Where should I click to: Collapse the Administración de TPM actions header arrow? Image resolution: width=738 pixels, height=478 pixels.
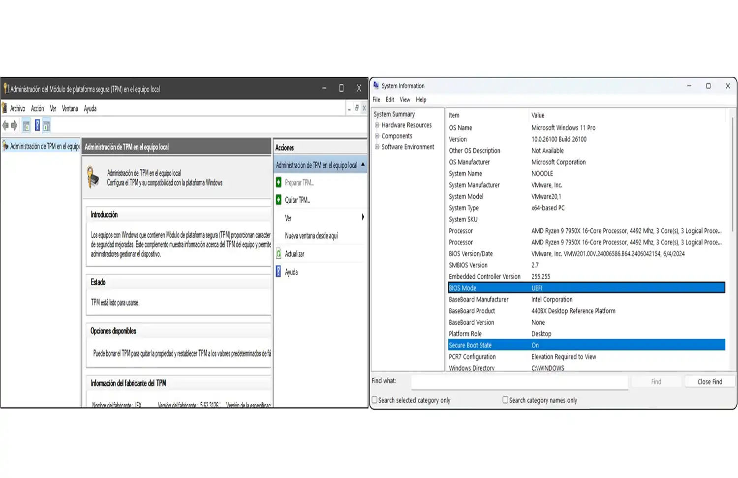pyautogui.click(x=363, y=165)
